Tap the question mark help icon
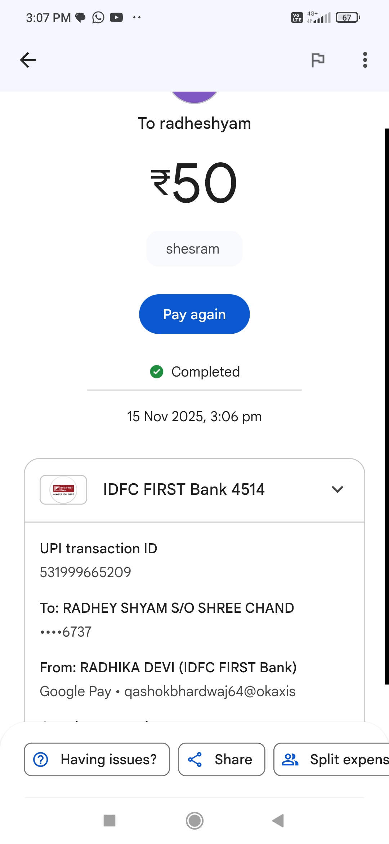Viewport: 389px width, 844px height. tap(41, 759)
